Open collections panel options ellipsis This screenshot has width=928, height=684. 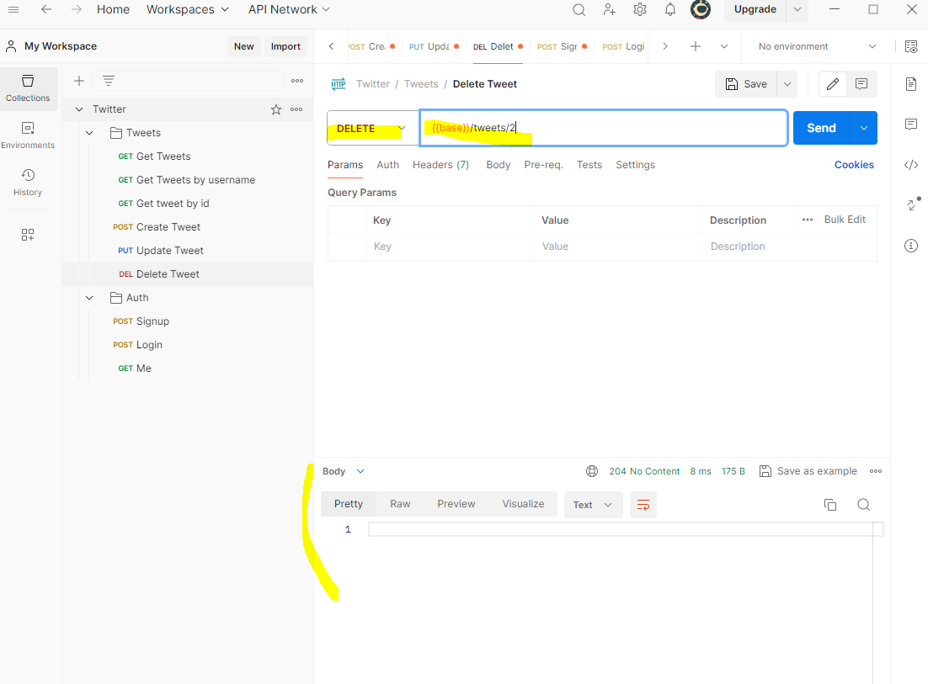pos(297,81)
